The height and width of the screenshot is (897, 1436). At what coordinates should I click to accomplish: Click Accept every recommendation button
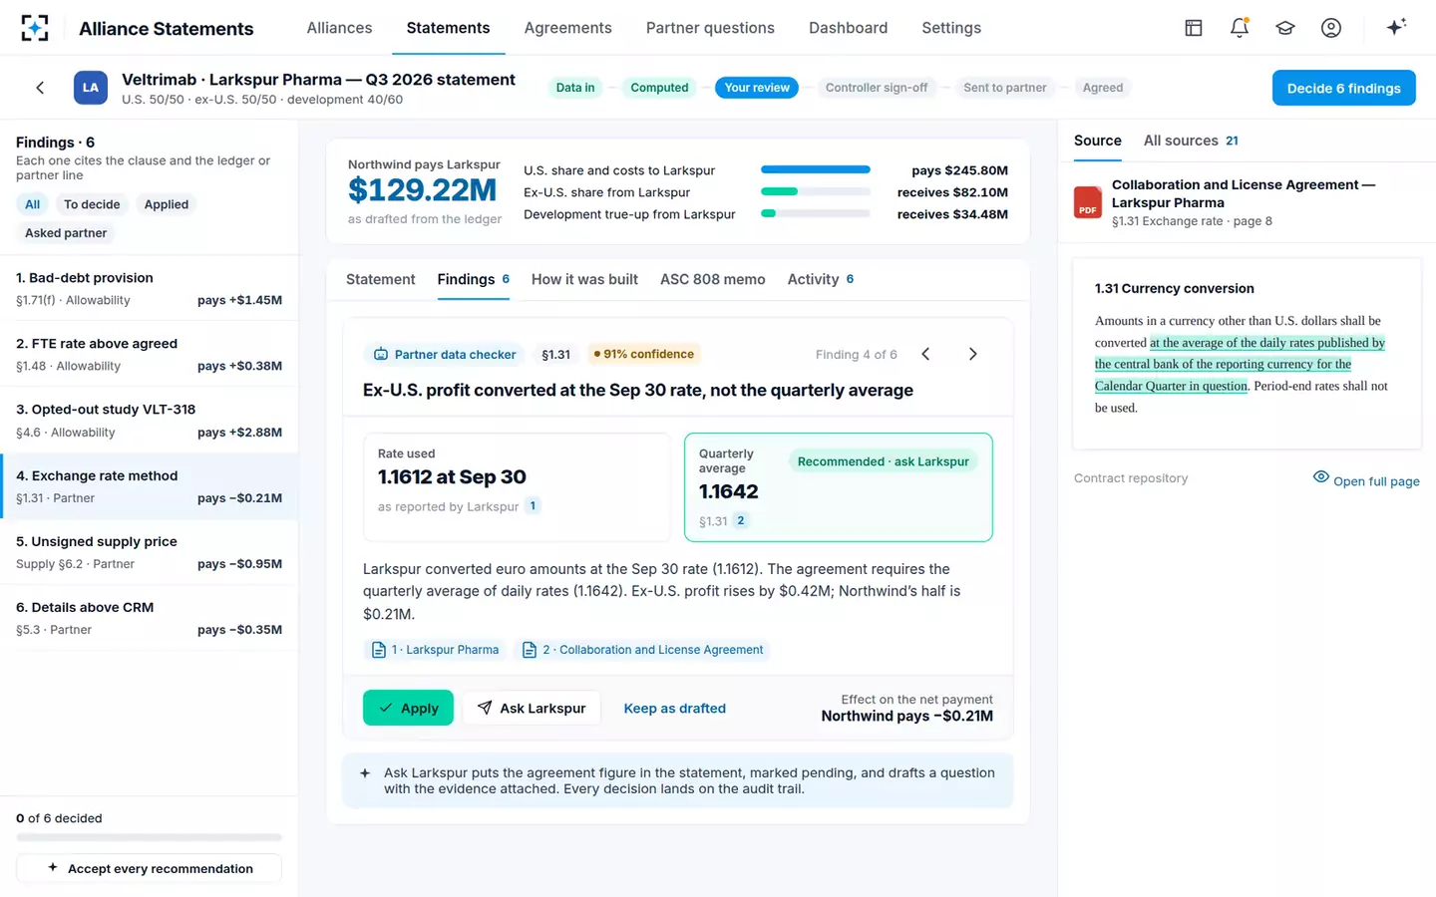pos(150,868)
